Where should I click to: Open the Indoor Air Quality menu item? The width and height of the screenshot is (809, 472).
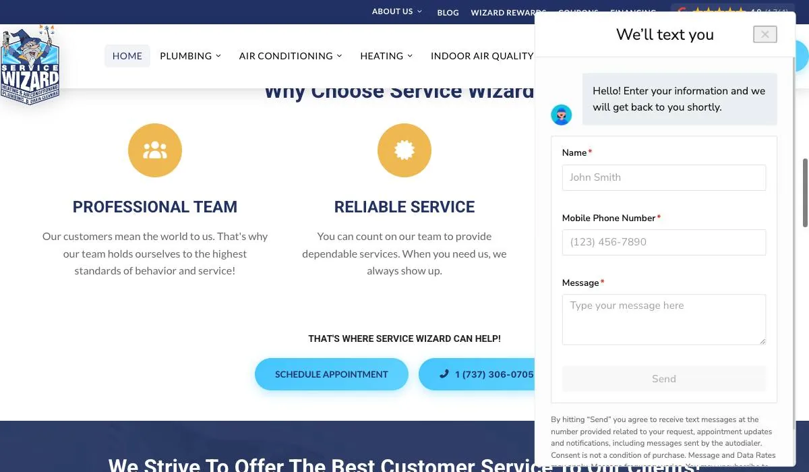tap(482, 56)
